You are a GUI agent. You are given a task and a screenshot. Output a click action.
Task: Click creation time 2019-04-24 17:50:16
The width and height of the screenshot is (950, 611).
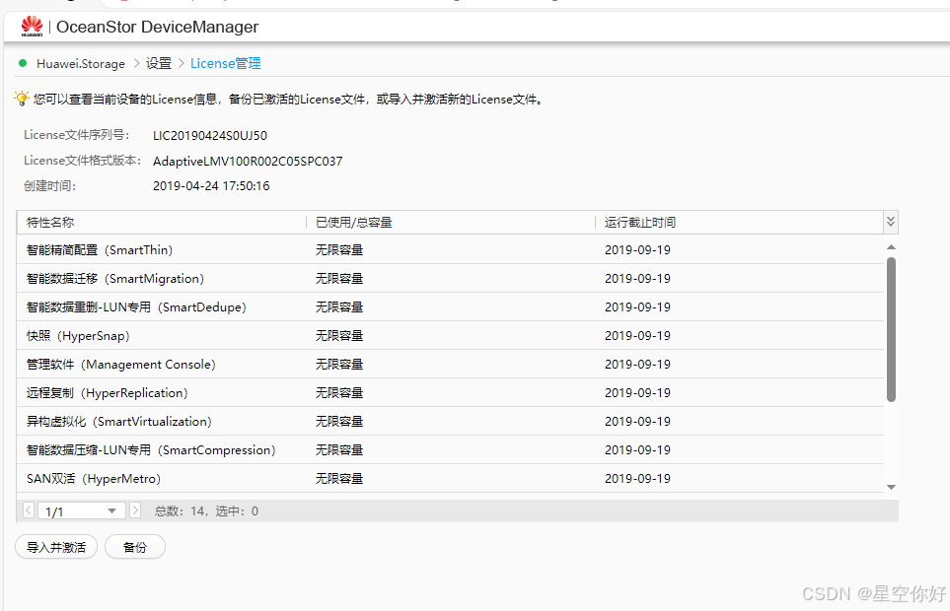(x=211, y=185)
